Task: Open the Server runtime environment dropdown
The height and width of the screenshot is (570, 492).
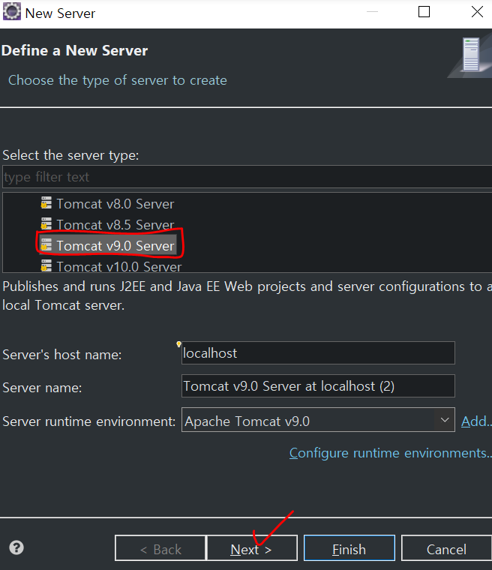Action: [x=318, y=420]
